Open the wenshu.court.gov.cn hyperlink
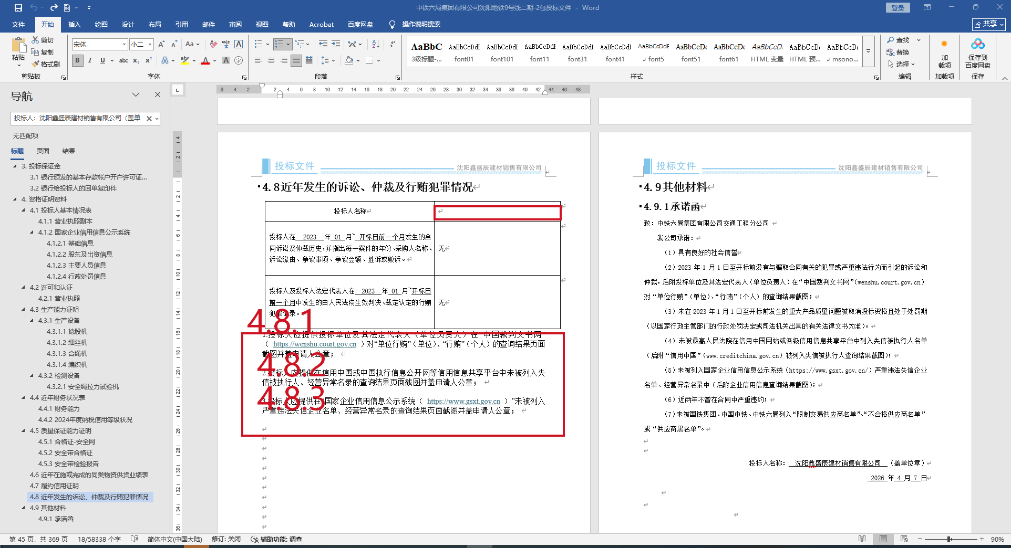This screenshot has height=548, width=1011. 315,344
